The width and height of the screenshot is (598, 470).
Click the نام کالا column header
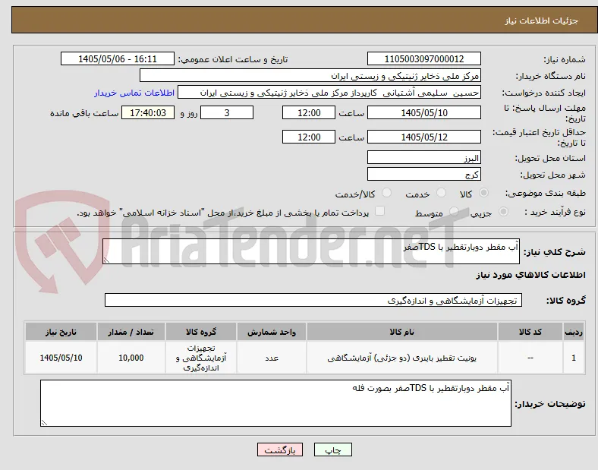coord(402,332)
